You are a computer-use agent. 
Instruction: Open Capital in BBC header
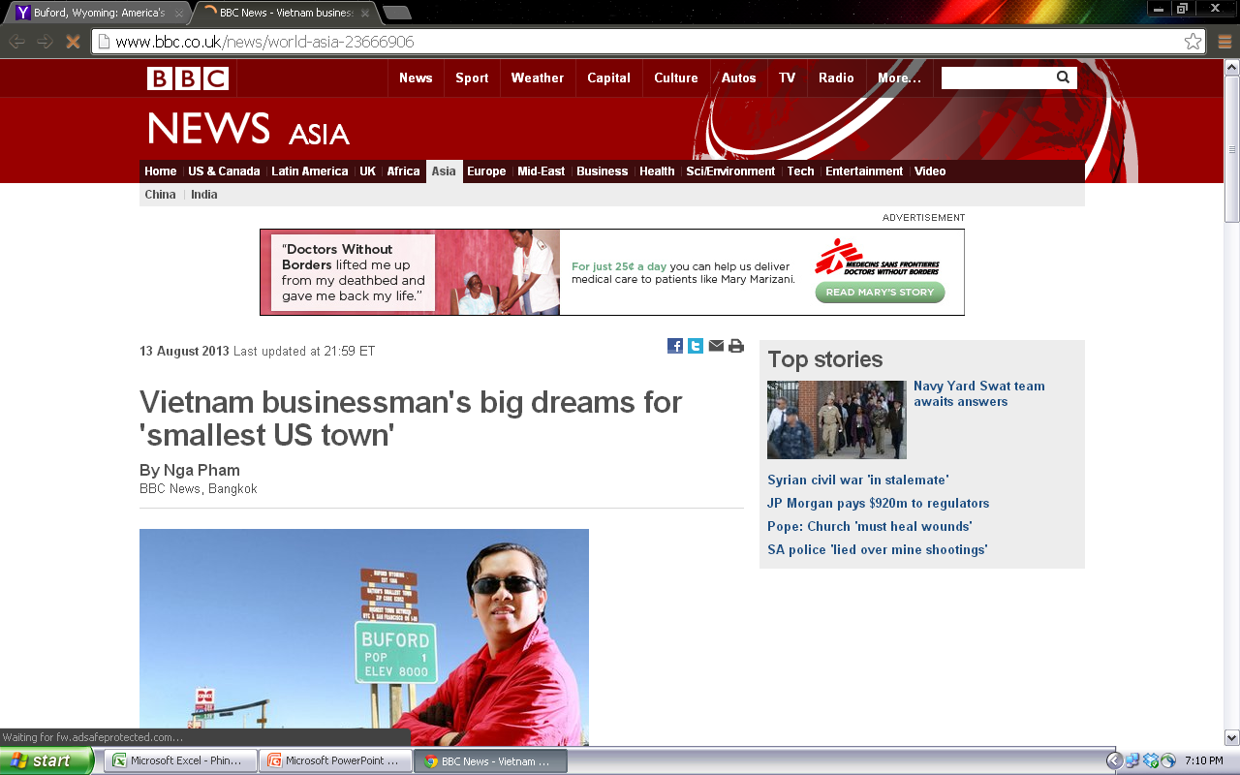(x=608, y=78)
